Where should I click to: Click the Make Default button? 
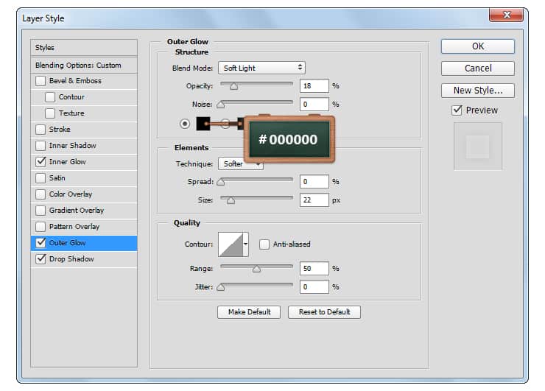coord(249,312)
